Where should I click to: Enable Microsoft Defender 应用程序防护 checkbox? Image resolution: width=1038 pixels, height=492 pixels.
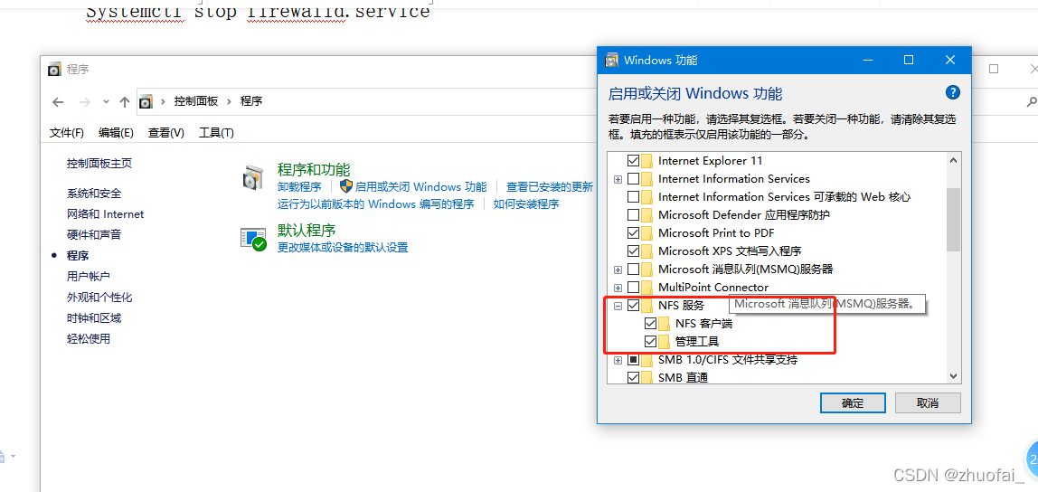pyautogui.click(x=634, y=215)
